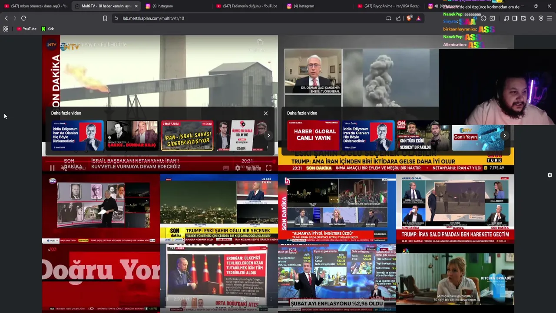
Task: Open 'İran - İsrail Savaşı' suggested thumbnail
Action: pyautogui.click(x=187, y=136)
